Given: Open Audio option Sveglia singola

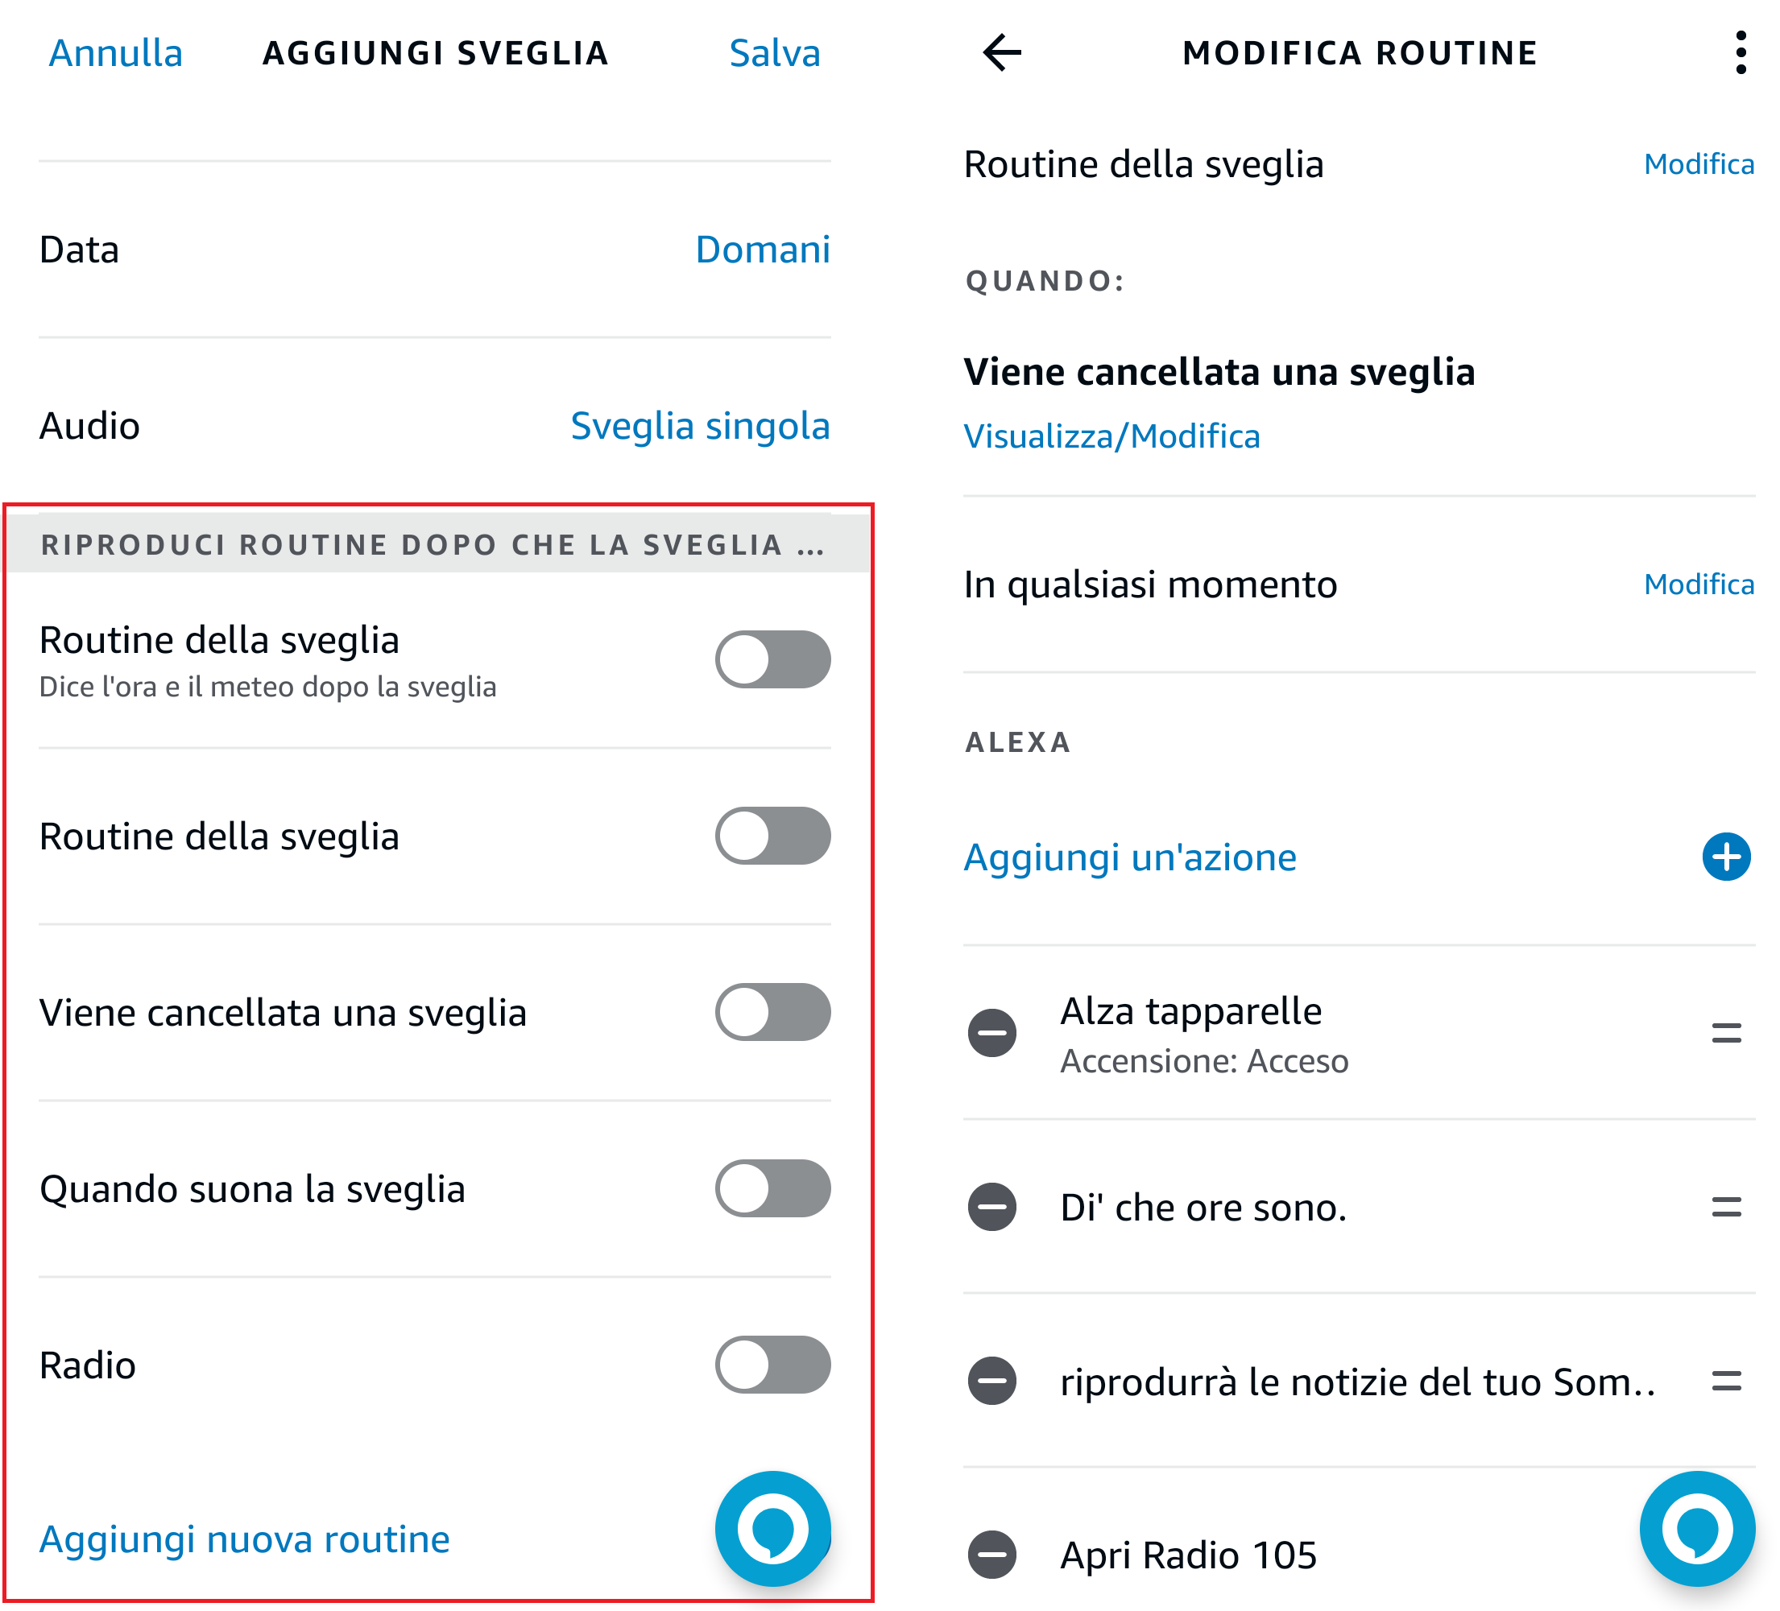Looking at the screenshot, I should pyautogui.click(x=699, y=425).
